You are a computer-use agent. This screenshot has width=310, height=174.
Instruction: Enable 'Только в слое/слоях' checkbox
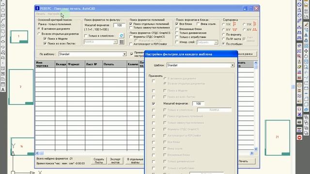[86, 36]
